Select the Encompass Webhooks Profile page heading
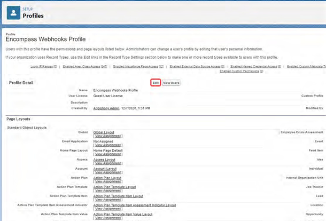 [45, 40]
